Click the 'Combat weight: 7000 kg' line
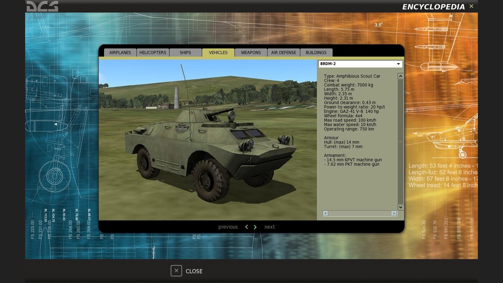 (348, 85)
